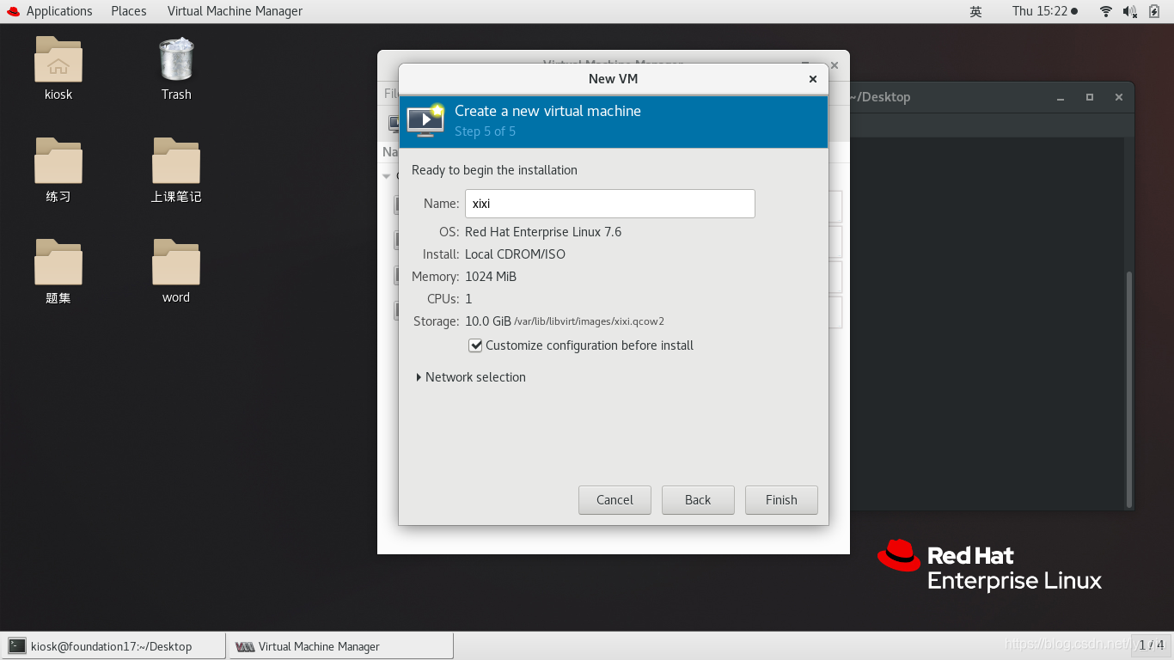Click the 英 input method indicator

tap(975, 11)
